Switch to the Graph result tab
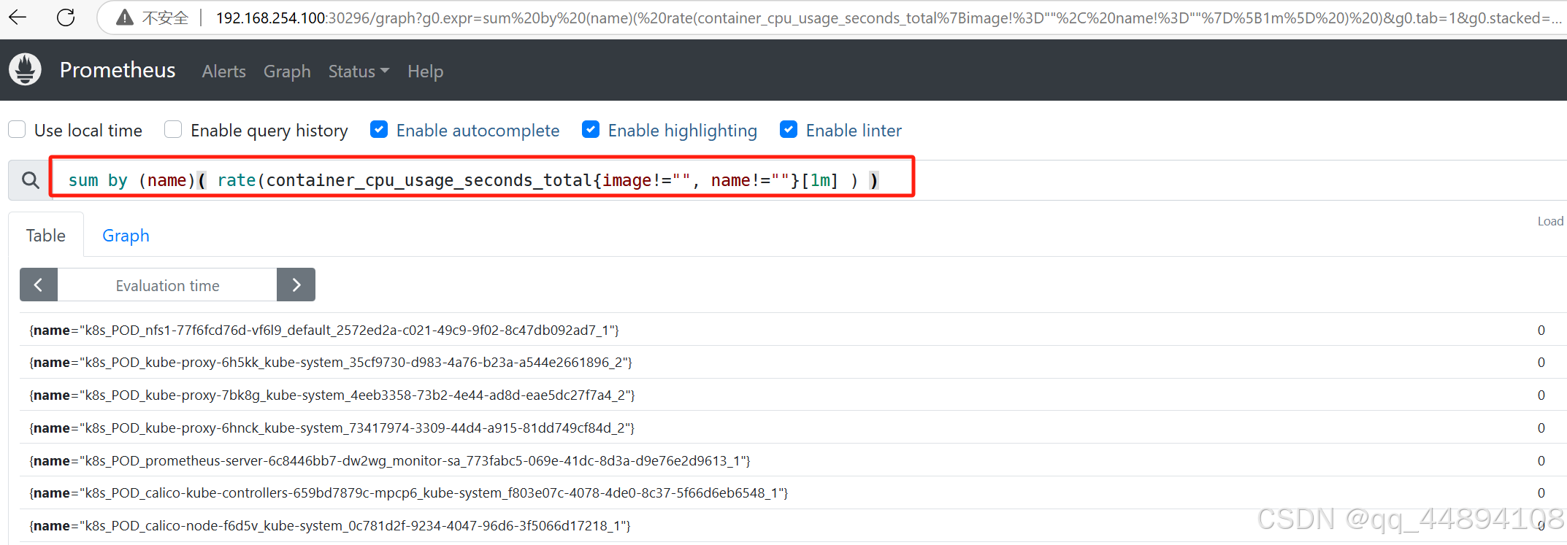Screen dimensions: 1567x545 pos(126,235)
